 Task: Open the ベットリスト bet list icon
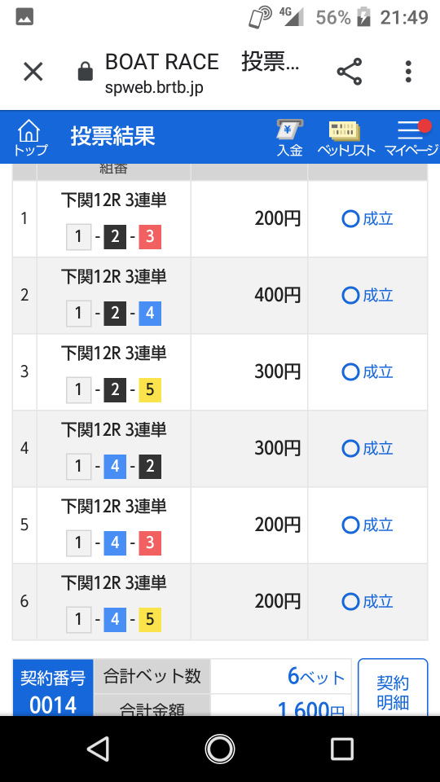pyautogui.click(x=346, y=138)
